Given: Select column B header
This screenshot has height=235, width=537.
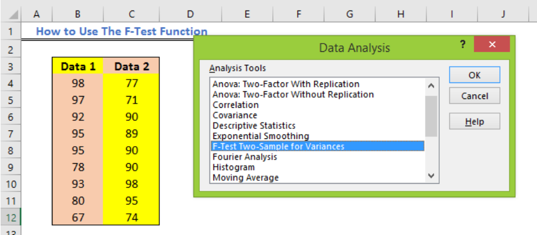Looking at the screenshot, I should [78, 14].
